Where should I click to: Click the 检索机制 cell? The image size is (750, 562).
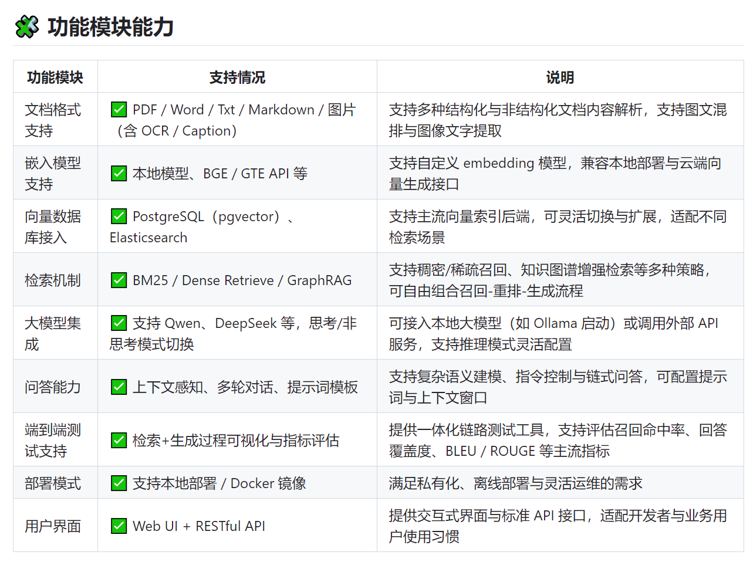(55, 280)
